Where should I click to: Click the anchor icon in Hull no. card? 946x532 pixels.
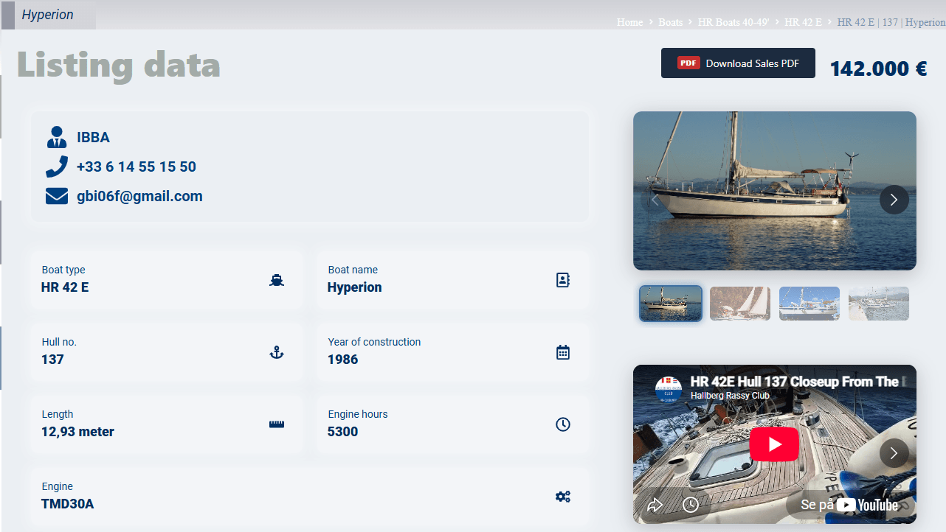[x=277, y=352]
